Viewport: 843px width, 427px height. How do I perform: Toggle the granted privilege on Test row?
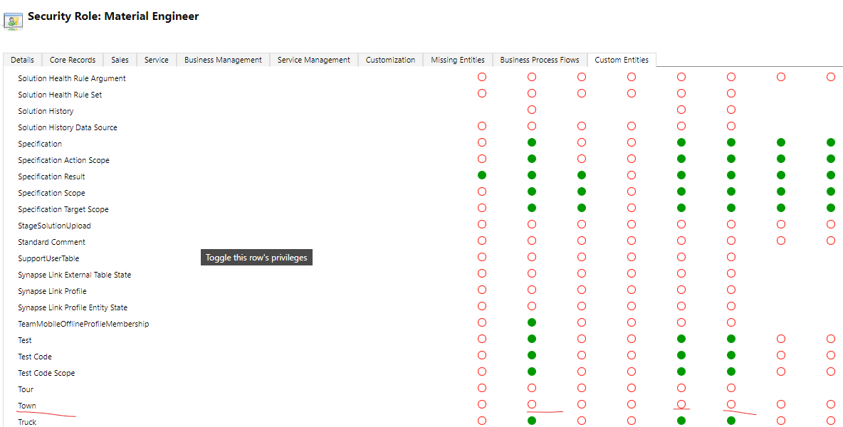click(x=532, y=339)
